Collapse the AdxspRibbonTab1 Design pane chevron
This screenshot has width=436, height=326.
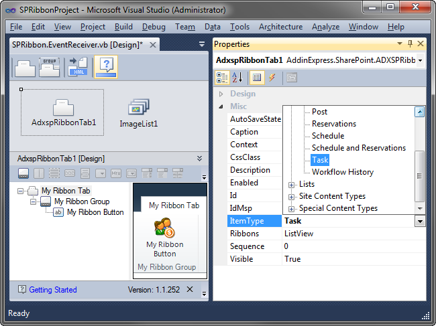199,159
